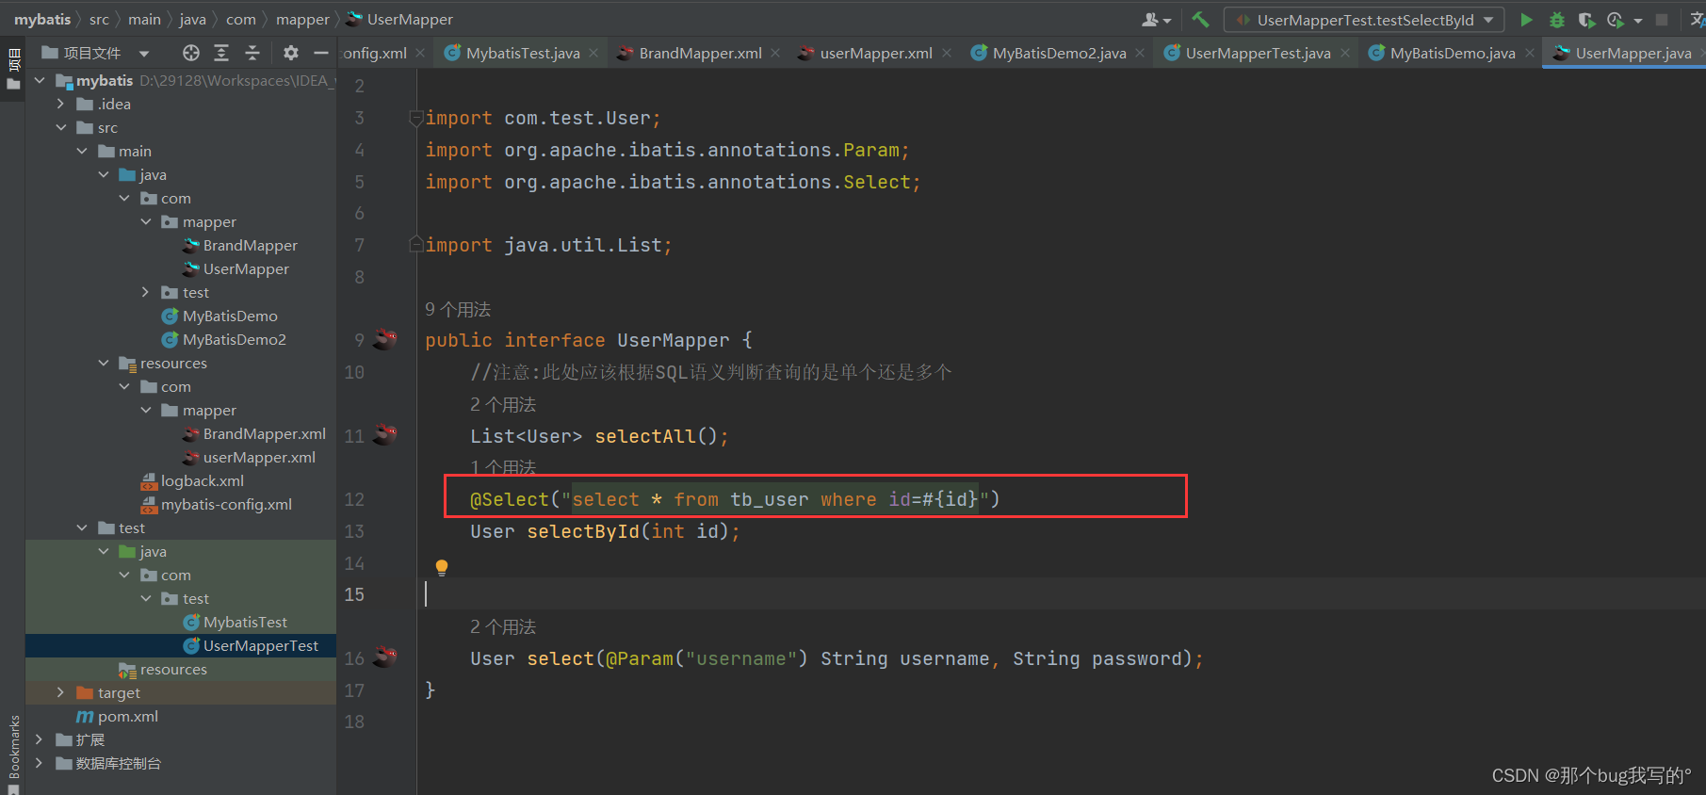
Task: Run with coverage shield icon
Action: pyautogui.click(x=1586, y=20)
